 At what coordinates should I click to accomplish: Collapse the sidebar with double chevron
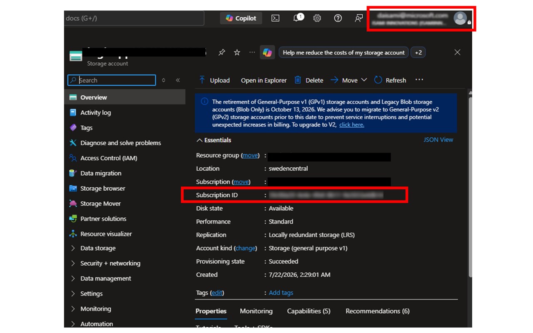point(178,80)
